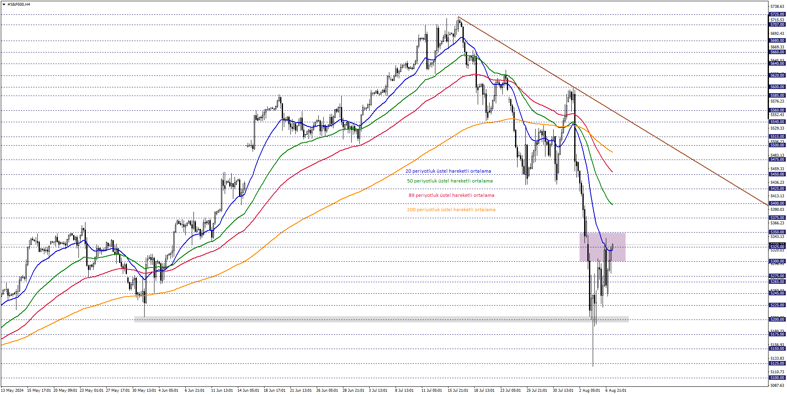
Task: Click the 5350.00 price level label
Action: point(777,232)
